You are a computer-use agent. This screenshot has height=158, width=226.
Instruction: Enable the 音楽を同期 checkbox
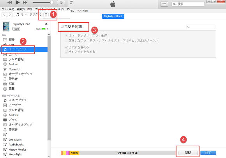[62, 26]
